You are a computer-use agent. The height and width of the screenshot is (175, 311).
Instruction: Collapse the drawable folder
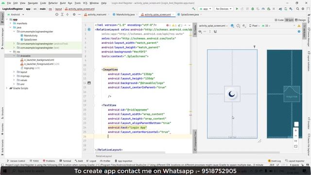pyautogui.click(x=14, y=56)
